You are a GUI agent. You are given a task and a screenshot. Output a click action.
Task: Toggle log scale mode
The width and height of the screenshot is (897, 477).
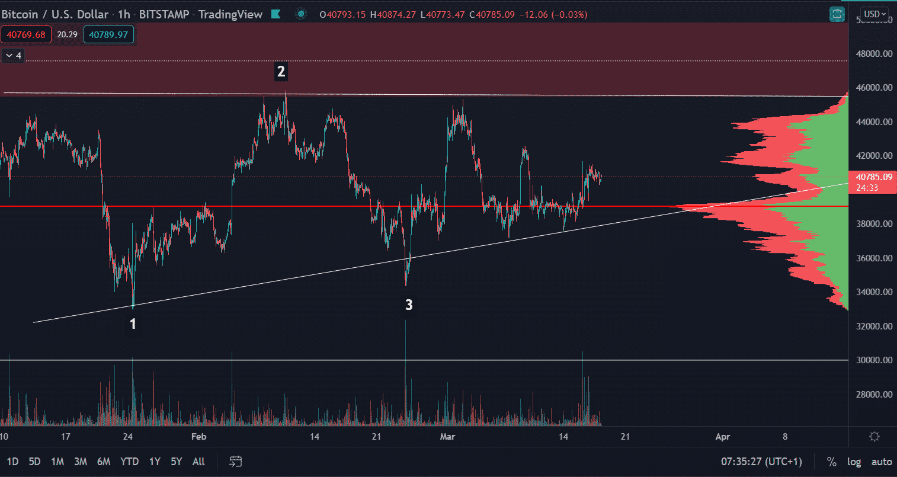click(x=854, y=462)
